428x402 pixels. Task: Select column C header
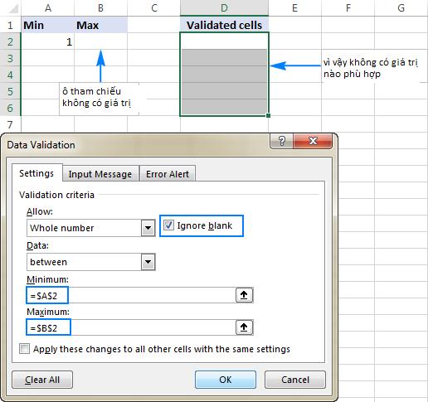(153, 7)
